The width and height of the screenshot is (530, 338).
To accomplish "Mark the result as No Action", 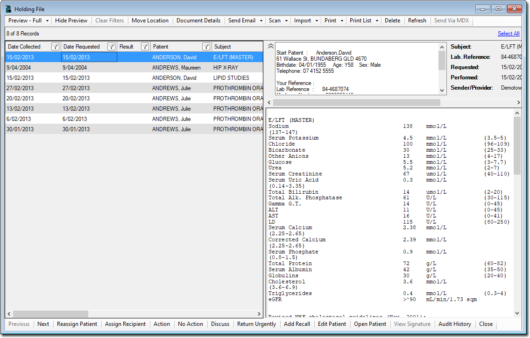I will [191, 324].
